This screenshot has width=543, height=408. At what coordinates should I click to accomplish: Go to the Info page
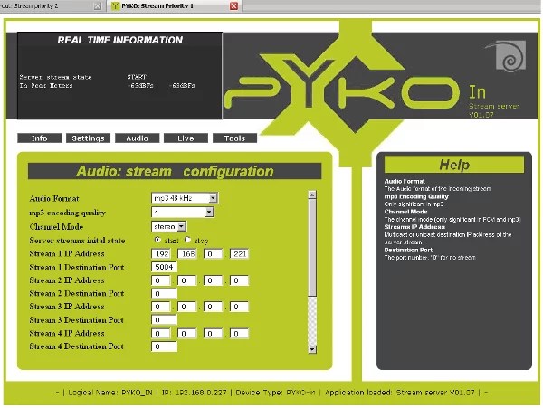click(40, 138)
